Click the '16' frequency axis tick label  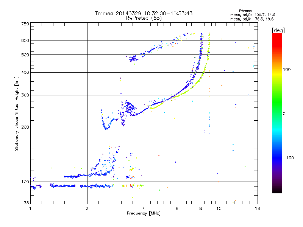pos(258,208)
